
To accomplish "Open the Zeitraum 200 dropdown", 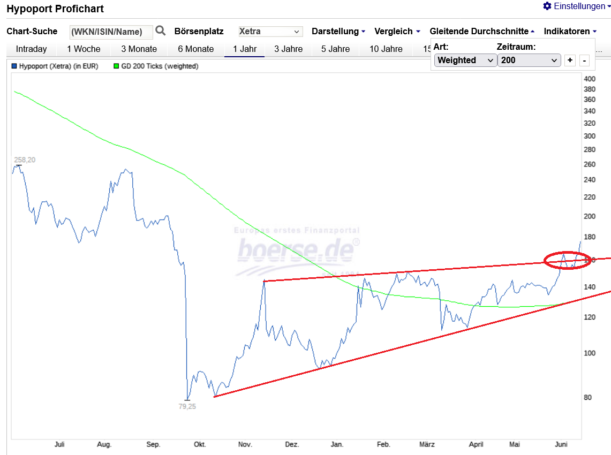I will 529,60.
